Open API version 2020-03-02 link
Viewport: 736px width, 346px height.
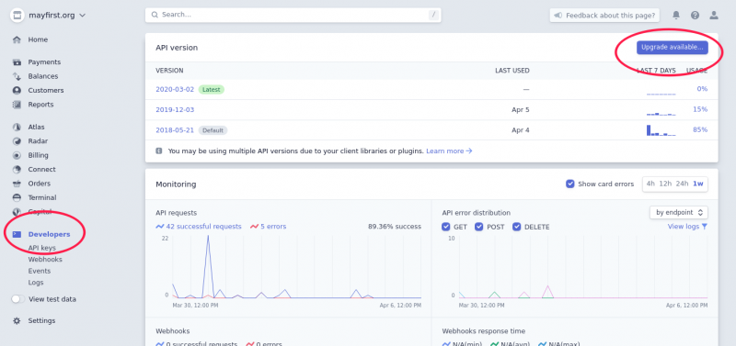click(175, 89)
